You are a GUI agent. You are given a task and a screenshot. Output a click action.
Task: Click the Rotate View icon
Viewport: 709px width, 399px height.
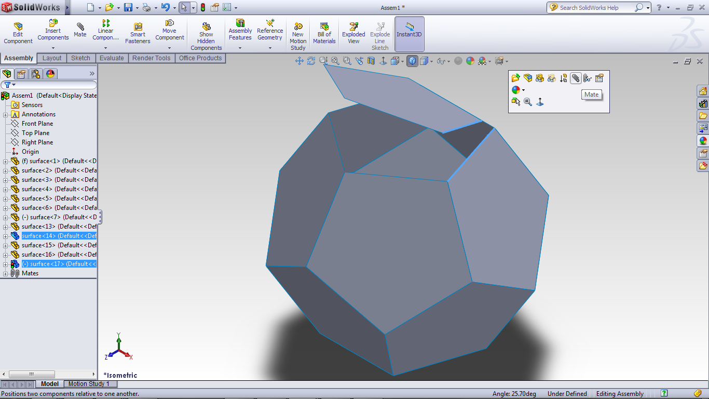[311, 61]
